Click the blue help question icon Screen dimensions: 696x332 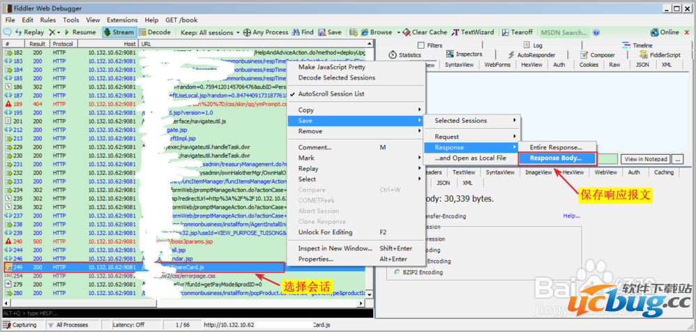coord(596,32)
